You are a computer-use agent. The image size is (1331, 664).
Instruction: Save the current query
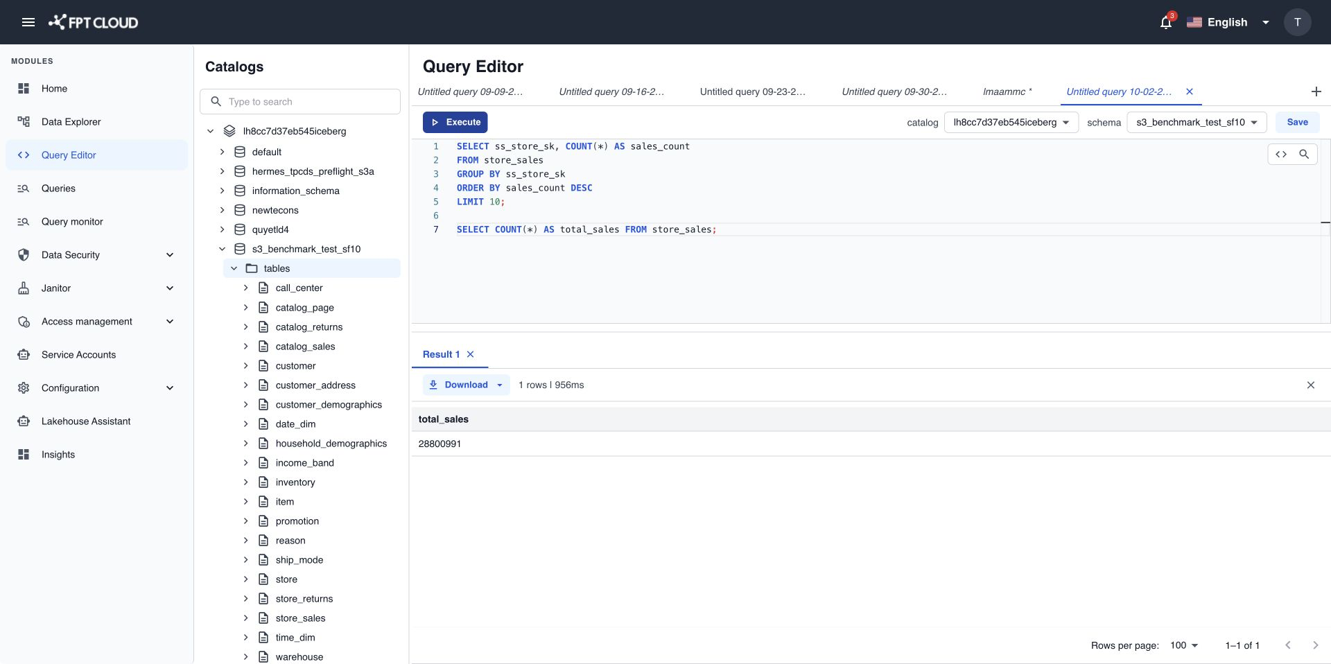(x=1297, y=122)
